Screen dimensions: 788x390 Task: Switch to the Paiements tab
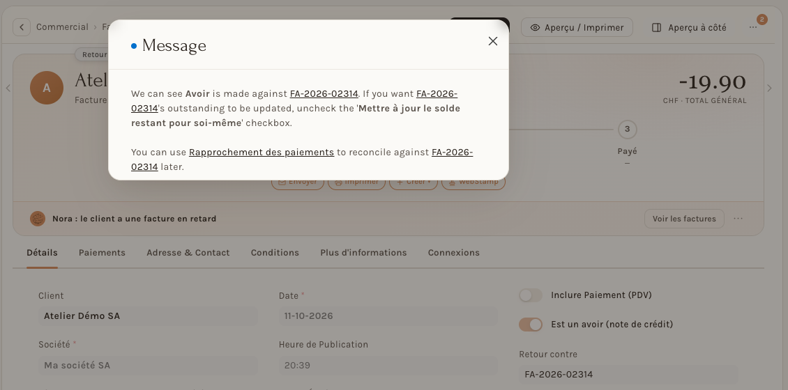pyautogui.click(x=102, y=253)
